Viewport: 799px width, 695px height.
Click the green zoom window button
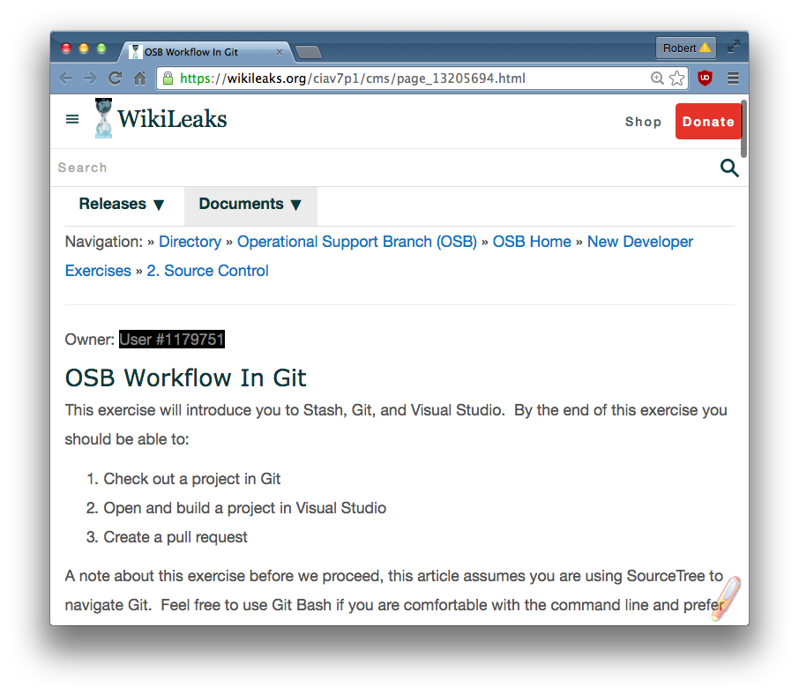(101, 48)
